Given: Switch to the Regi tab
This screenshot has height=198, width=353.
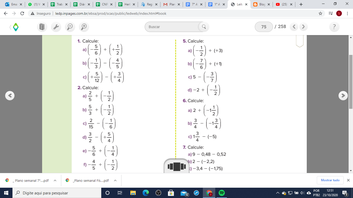Looking at the screenshot, I should coord(149,4).
